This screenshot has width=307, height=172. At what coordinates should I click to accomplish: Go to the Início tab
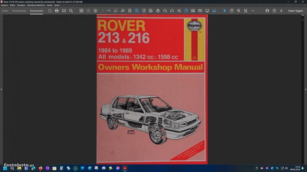pyautogui.click(x=5, y=11)
